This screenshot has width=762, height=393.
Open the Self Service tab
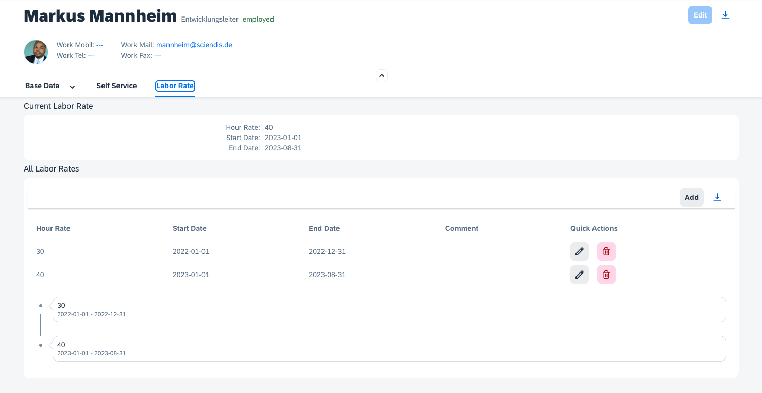click(116, 86)
